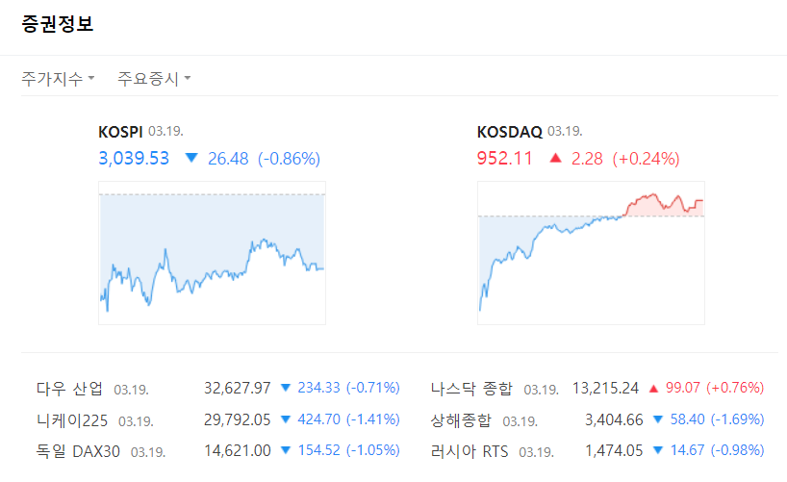Open the 러시아 RTS index
Image resolution: width=787 pixels, height=482 pixels.
469,451
